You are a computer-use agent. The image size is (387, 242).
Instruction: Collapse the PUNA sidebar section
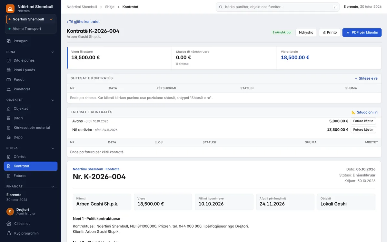(x=53, y=52)
